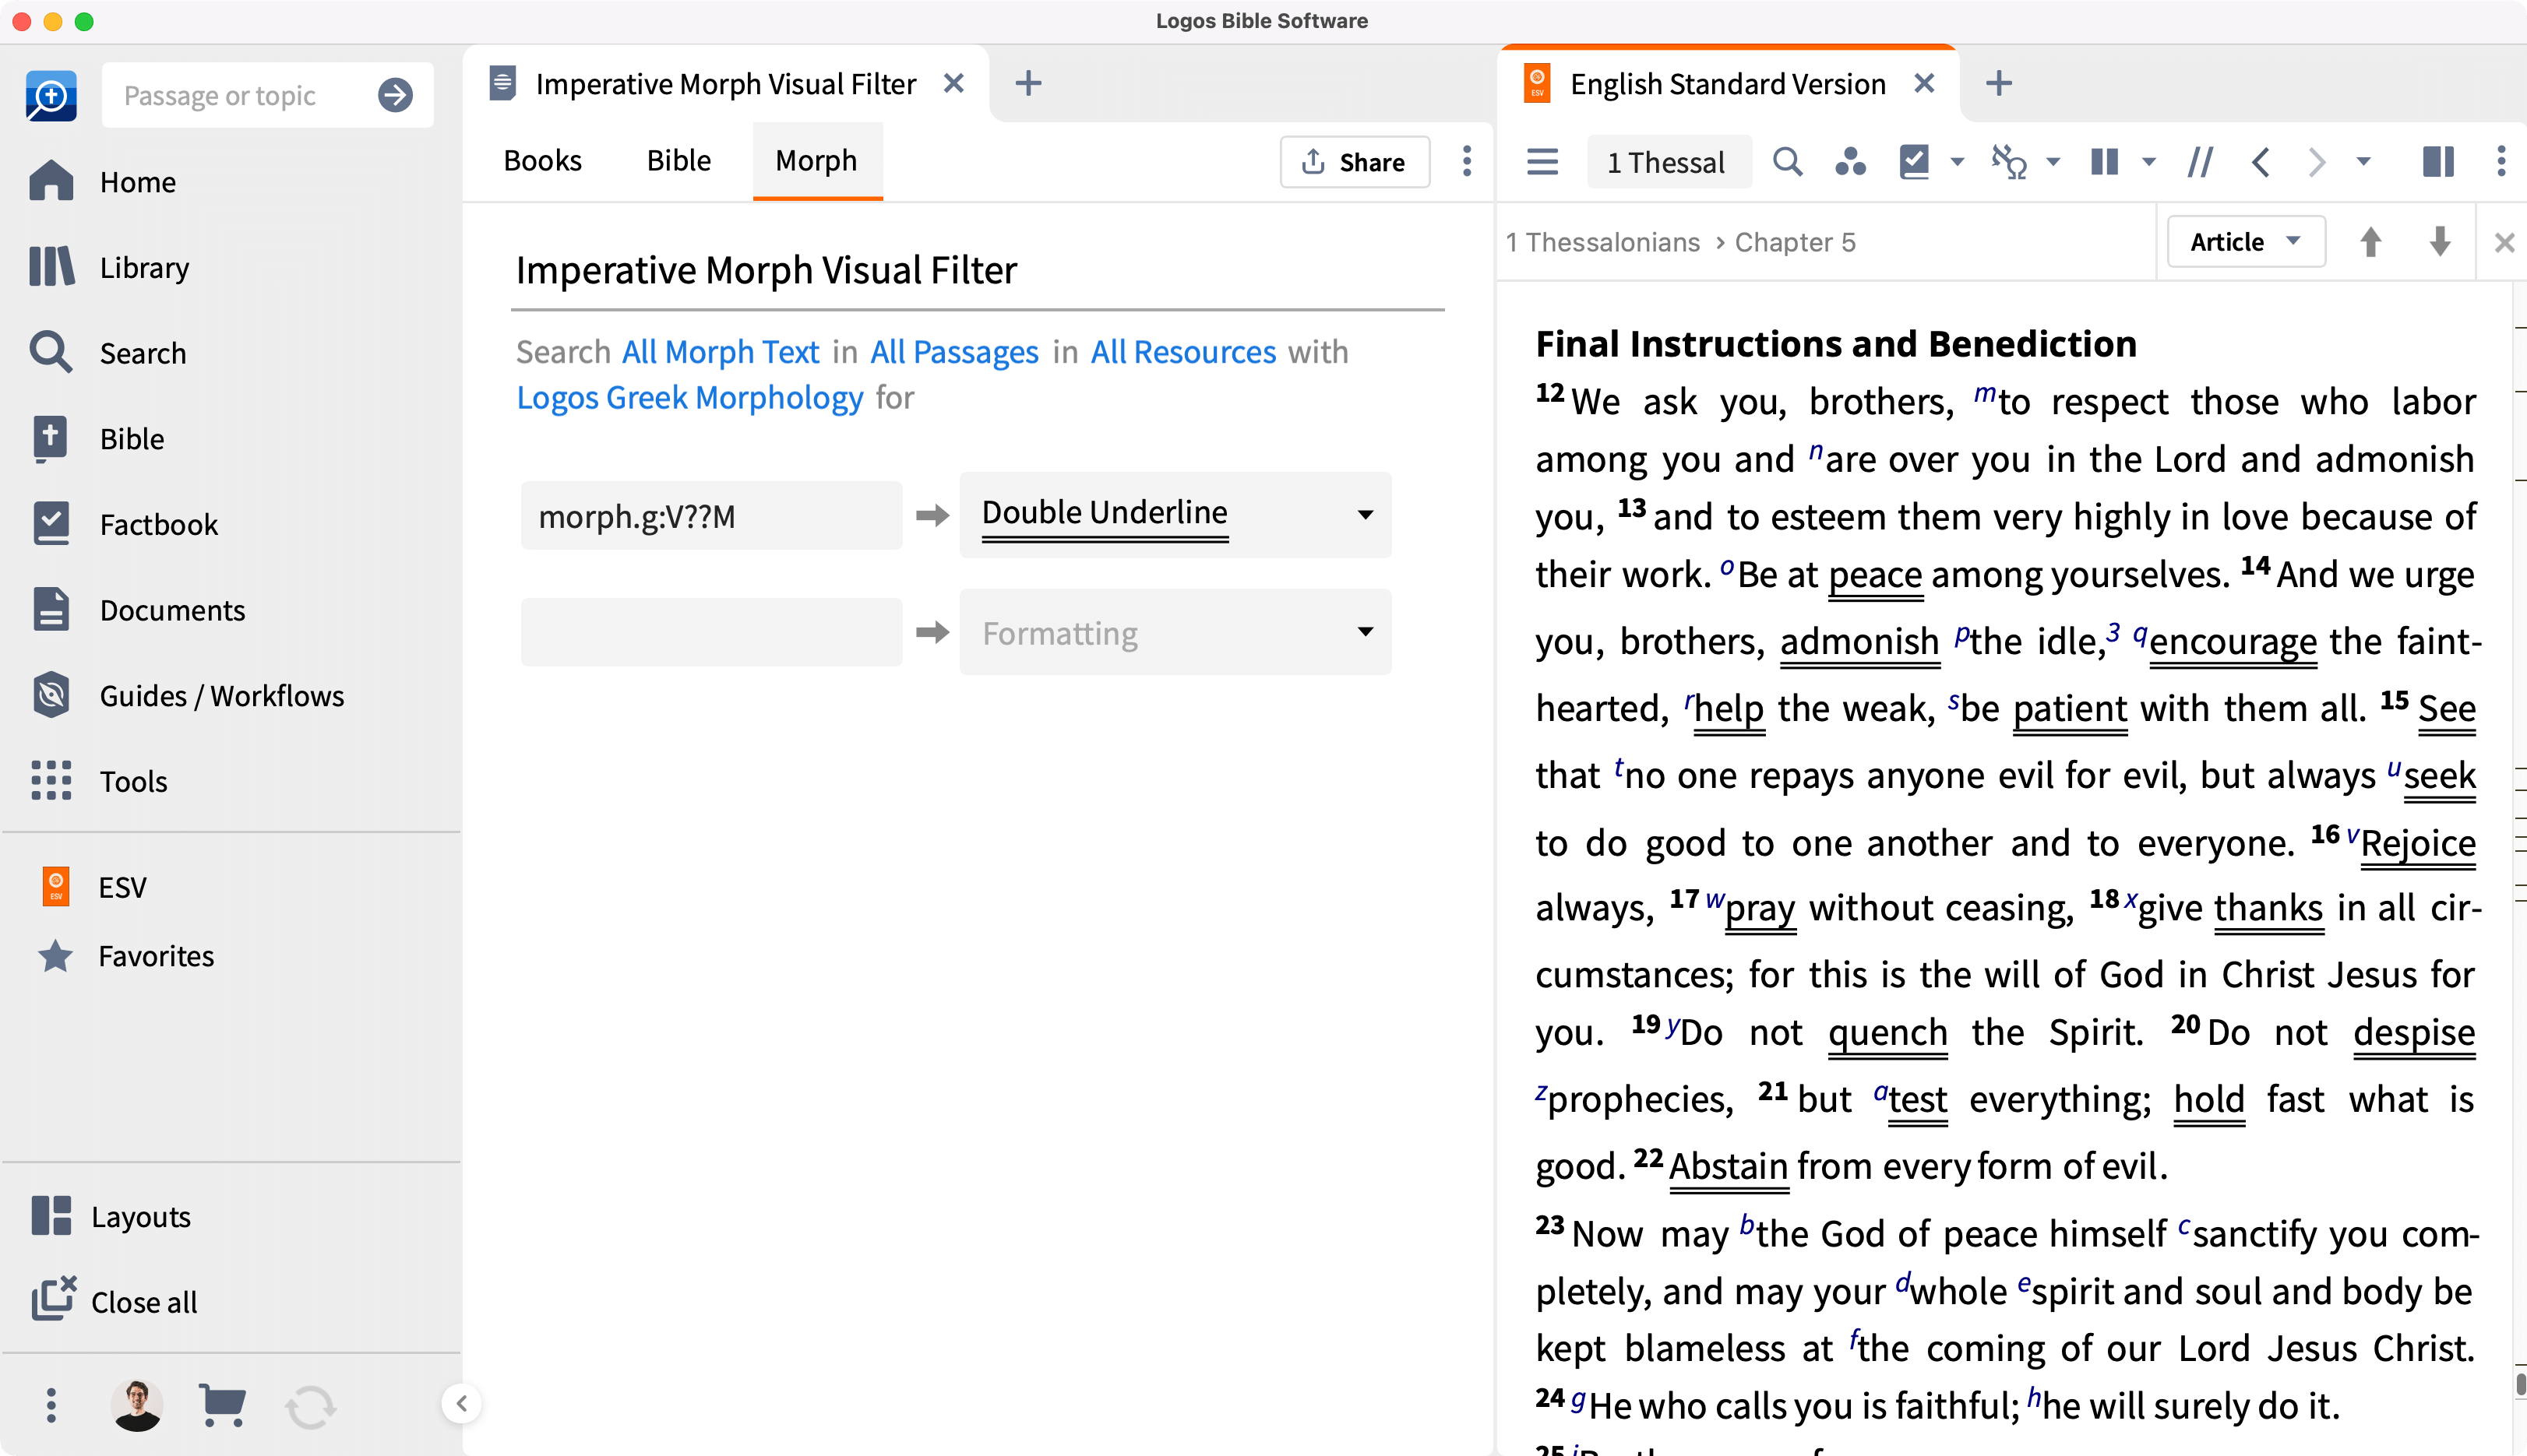2527x1456 pixels.
Task: Click the Chapter 5 breadcrumb
Action: pos(1795,242)
